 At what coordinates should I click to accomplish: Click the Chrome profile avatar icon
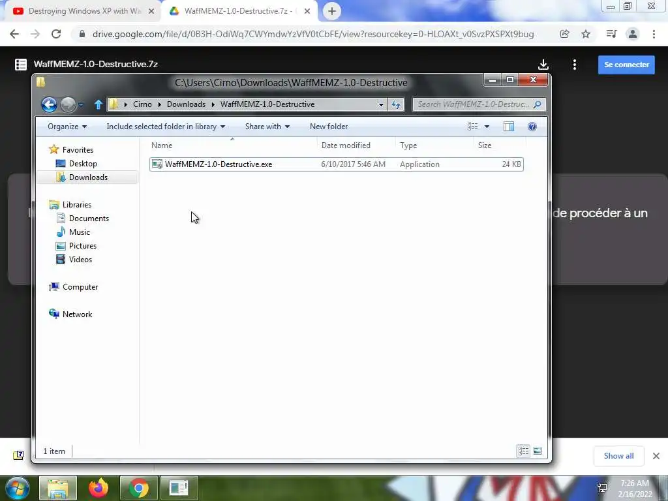[633, 34]
